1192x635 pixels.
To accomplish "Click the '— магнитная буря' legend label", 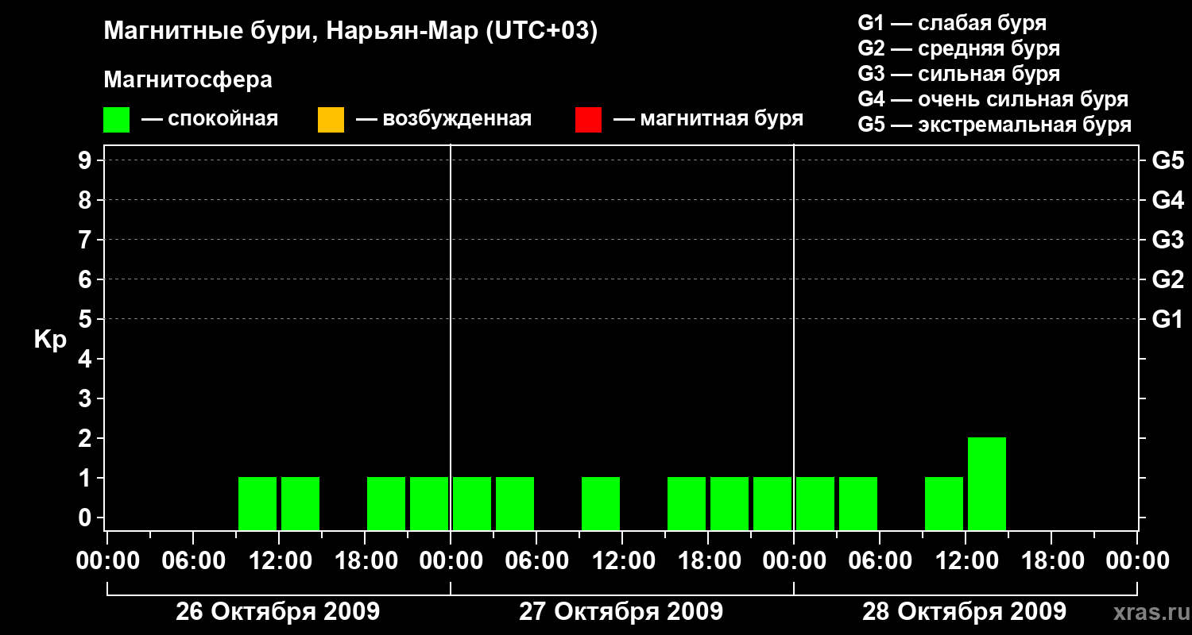I will [709, 120].
